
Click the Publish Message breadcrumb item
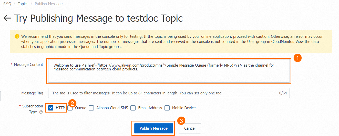click(49, 4)
